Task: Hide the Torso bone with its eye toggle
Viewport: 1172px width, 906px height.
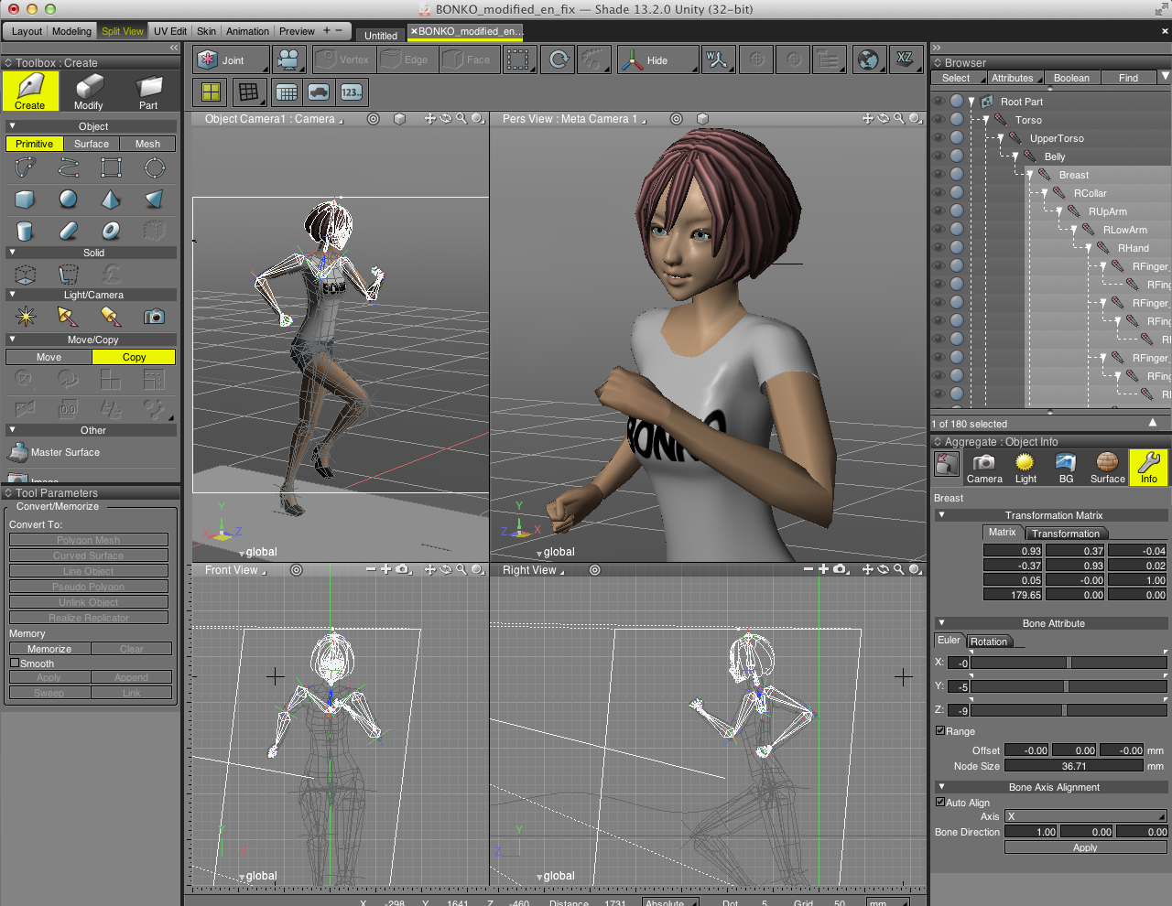Action: point(939,119)
